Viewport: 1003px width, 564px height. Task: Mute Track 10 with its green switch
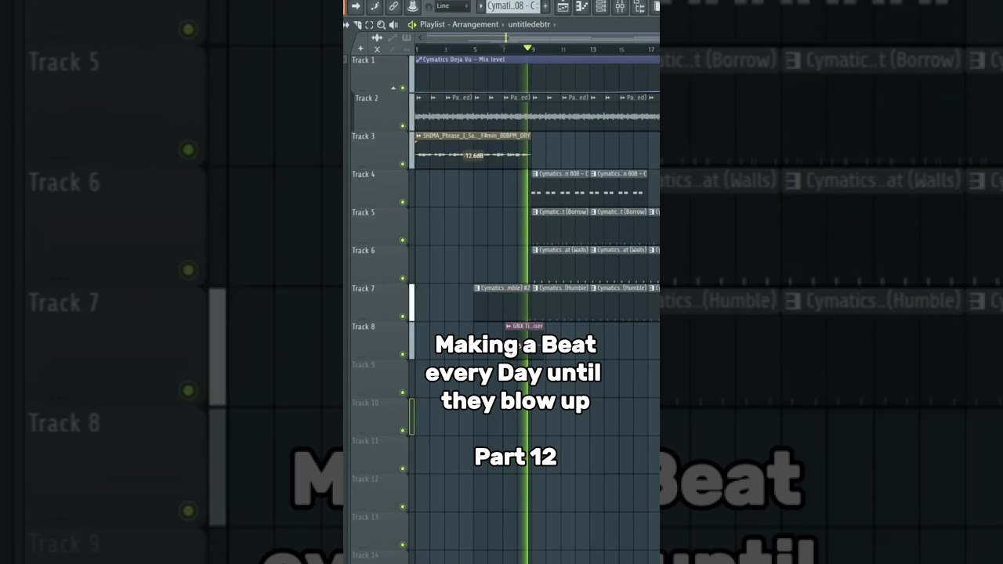(x=403, y=430)
